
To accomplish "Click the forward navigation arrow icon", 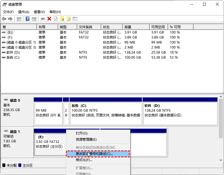I will [10, 19].
